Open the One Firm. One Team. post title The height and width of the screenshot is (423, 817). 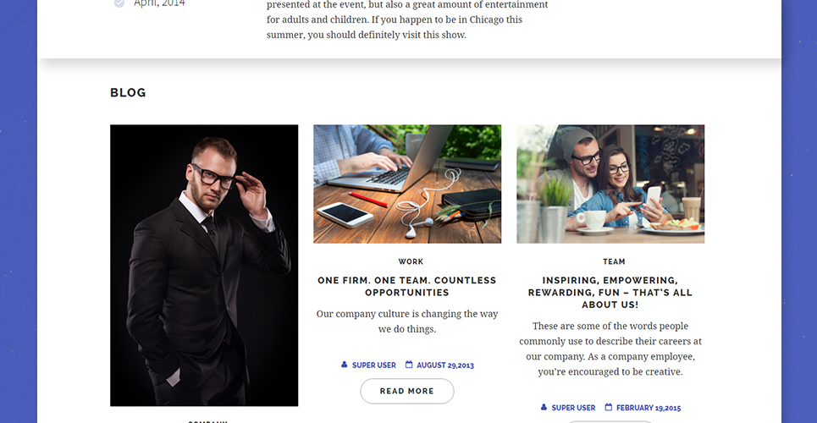coord(407,287)
